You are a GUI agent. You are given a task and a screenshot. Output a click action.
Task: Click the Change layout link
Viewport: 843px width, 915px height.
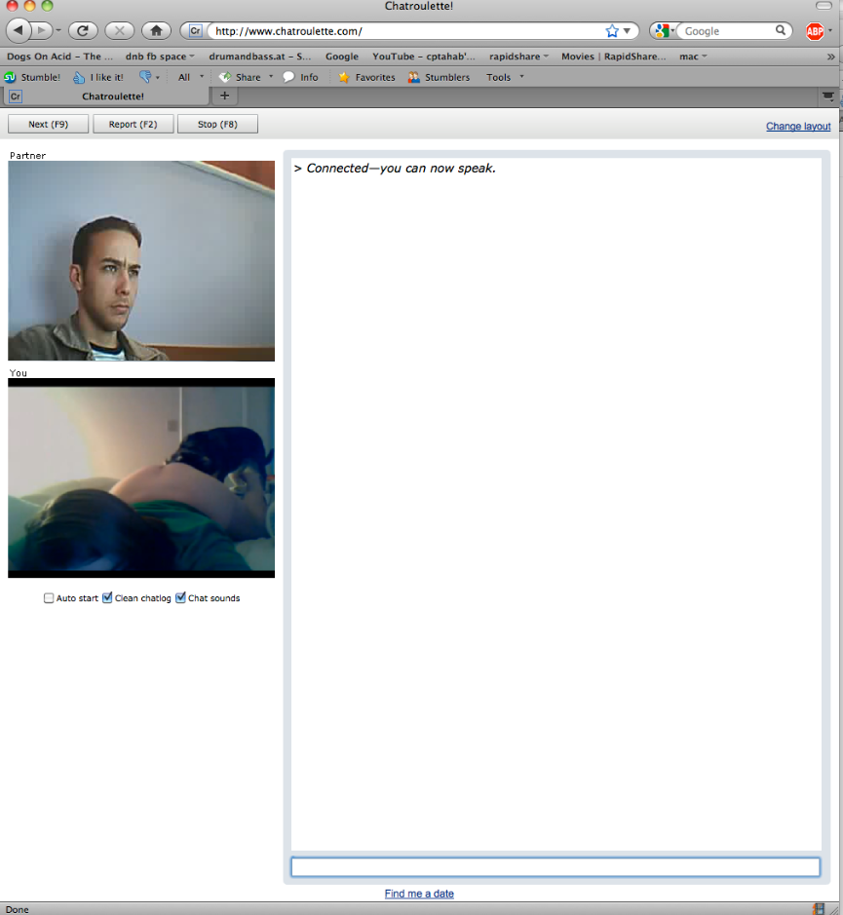[798, 126]
